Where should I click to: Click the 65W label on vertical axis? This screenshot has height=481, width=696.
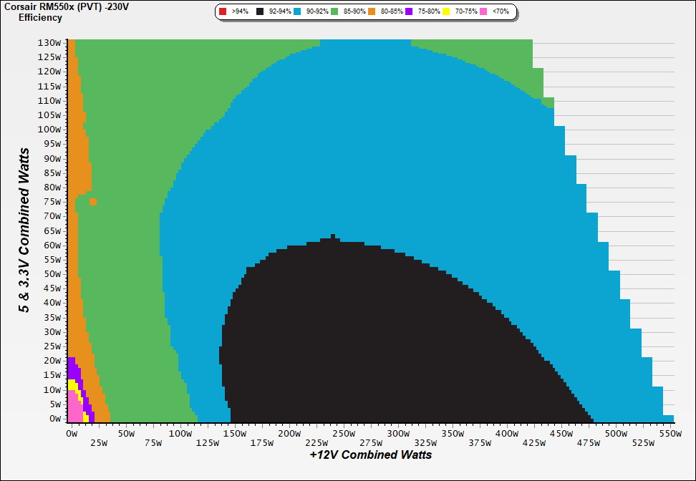(x=52, y=230)
